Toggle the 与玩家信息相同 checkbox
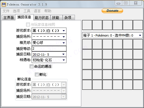Screen dimensions: 144x108 pyautogui.click(x=28, y=24)
